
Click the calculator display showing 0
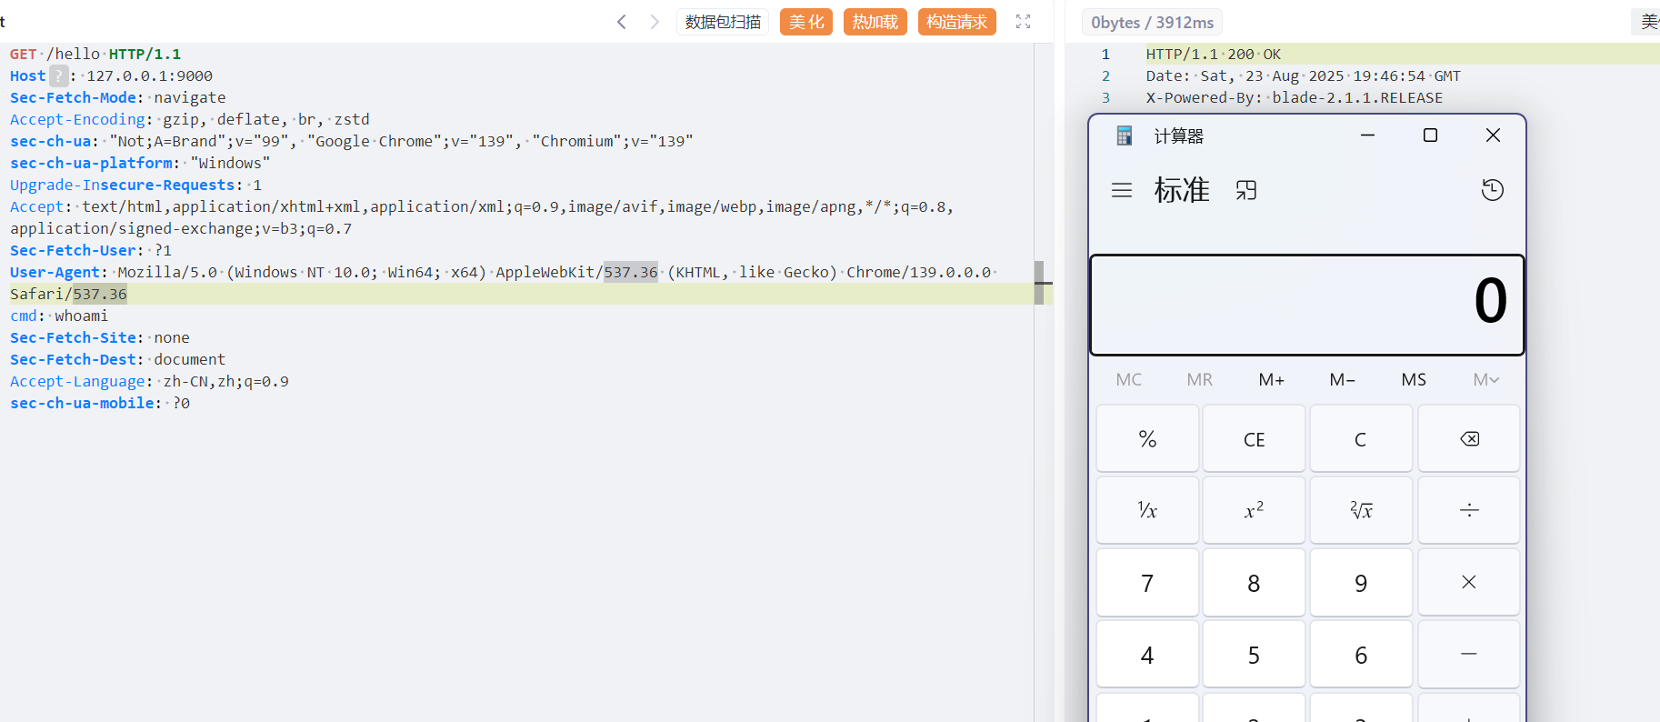(1307, 305)
